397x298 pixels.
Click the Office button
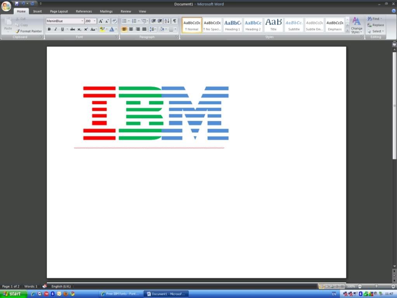click(x=6, y=6)
